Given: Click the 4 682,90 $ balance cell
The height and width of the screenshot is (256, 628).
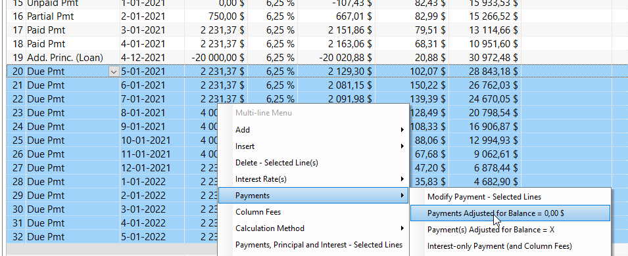Looking at the screenshot, I should [496, 182].
